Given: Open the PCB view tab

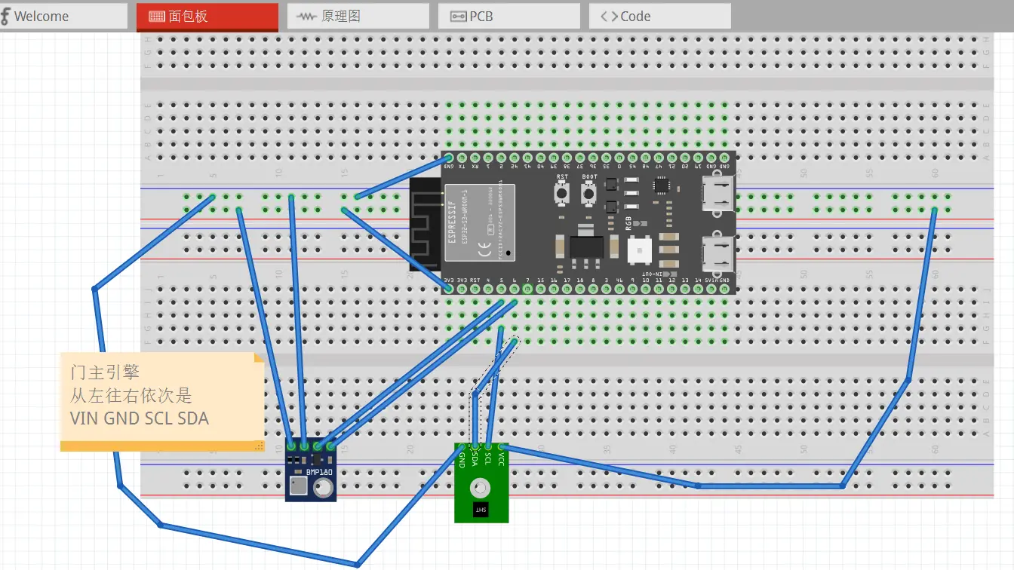Looking at the screenshot, I should point(509,16).
